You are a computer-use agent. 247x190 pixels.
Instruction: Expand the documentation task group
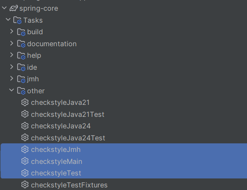[12, 43]
